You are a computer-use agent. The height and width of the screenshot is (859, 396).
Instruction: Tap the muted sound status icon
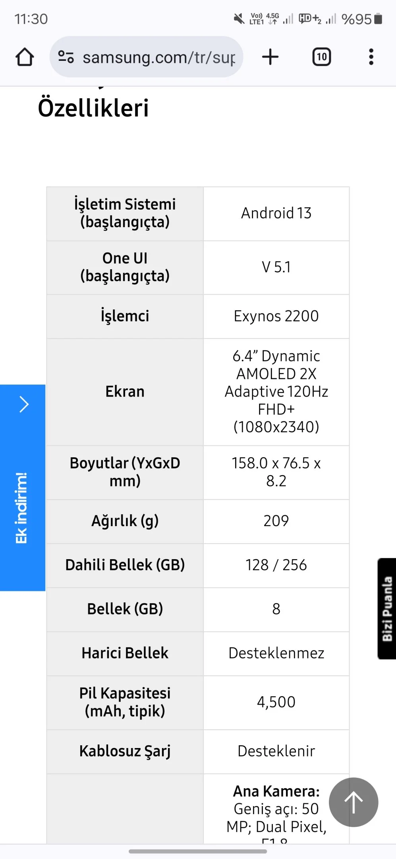(x=239, y=18)
